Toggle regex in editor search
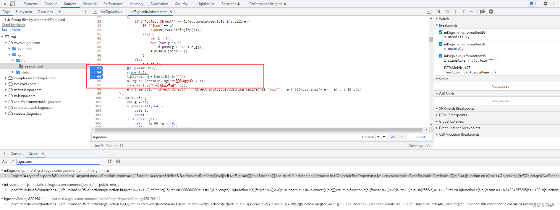 tap(402, 137)
